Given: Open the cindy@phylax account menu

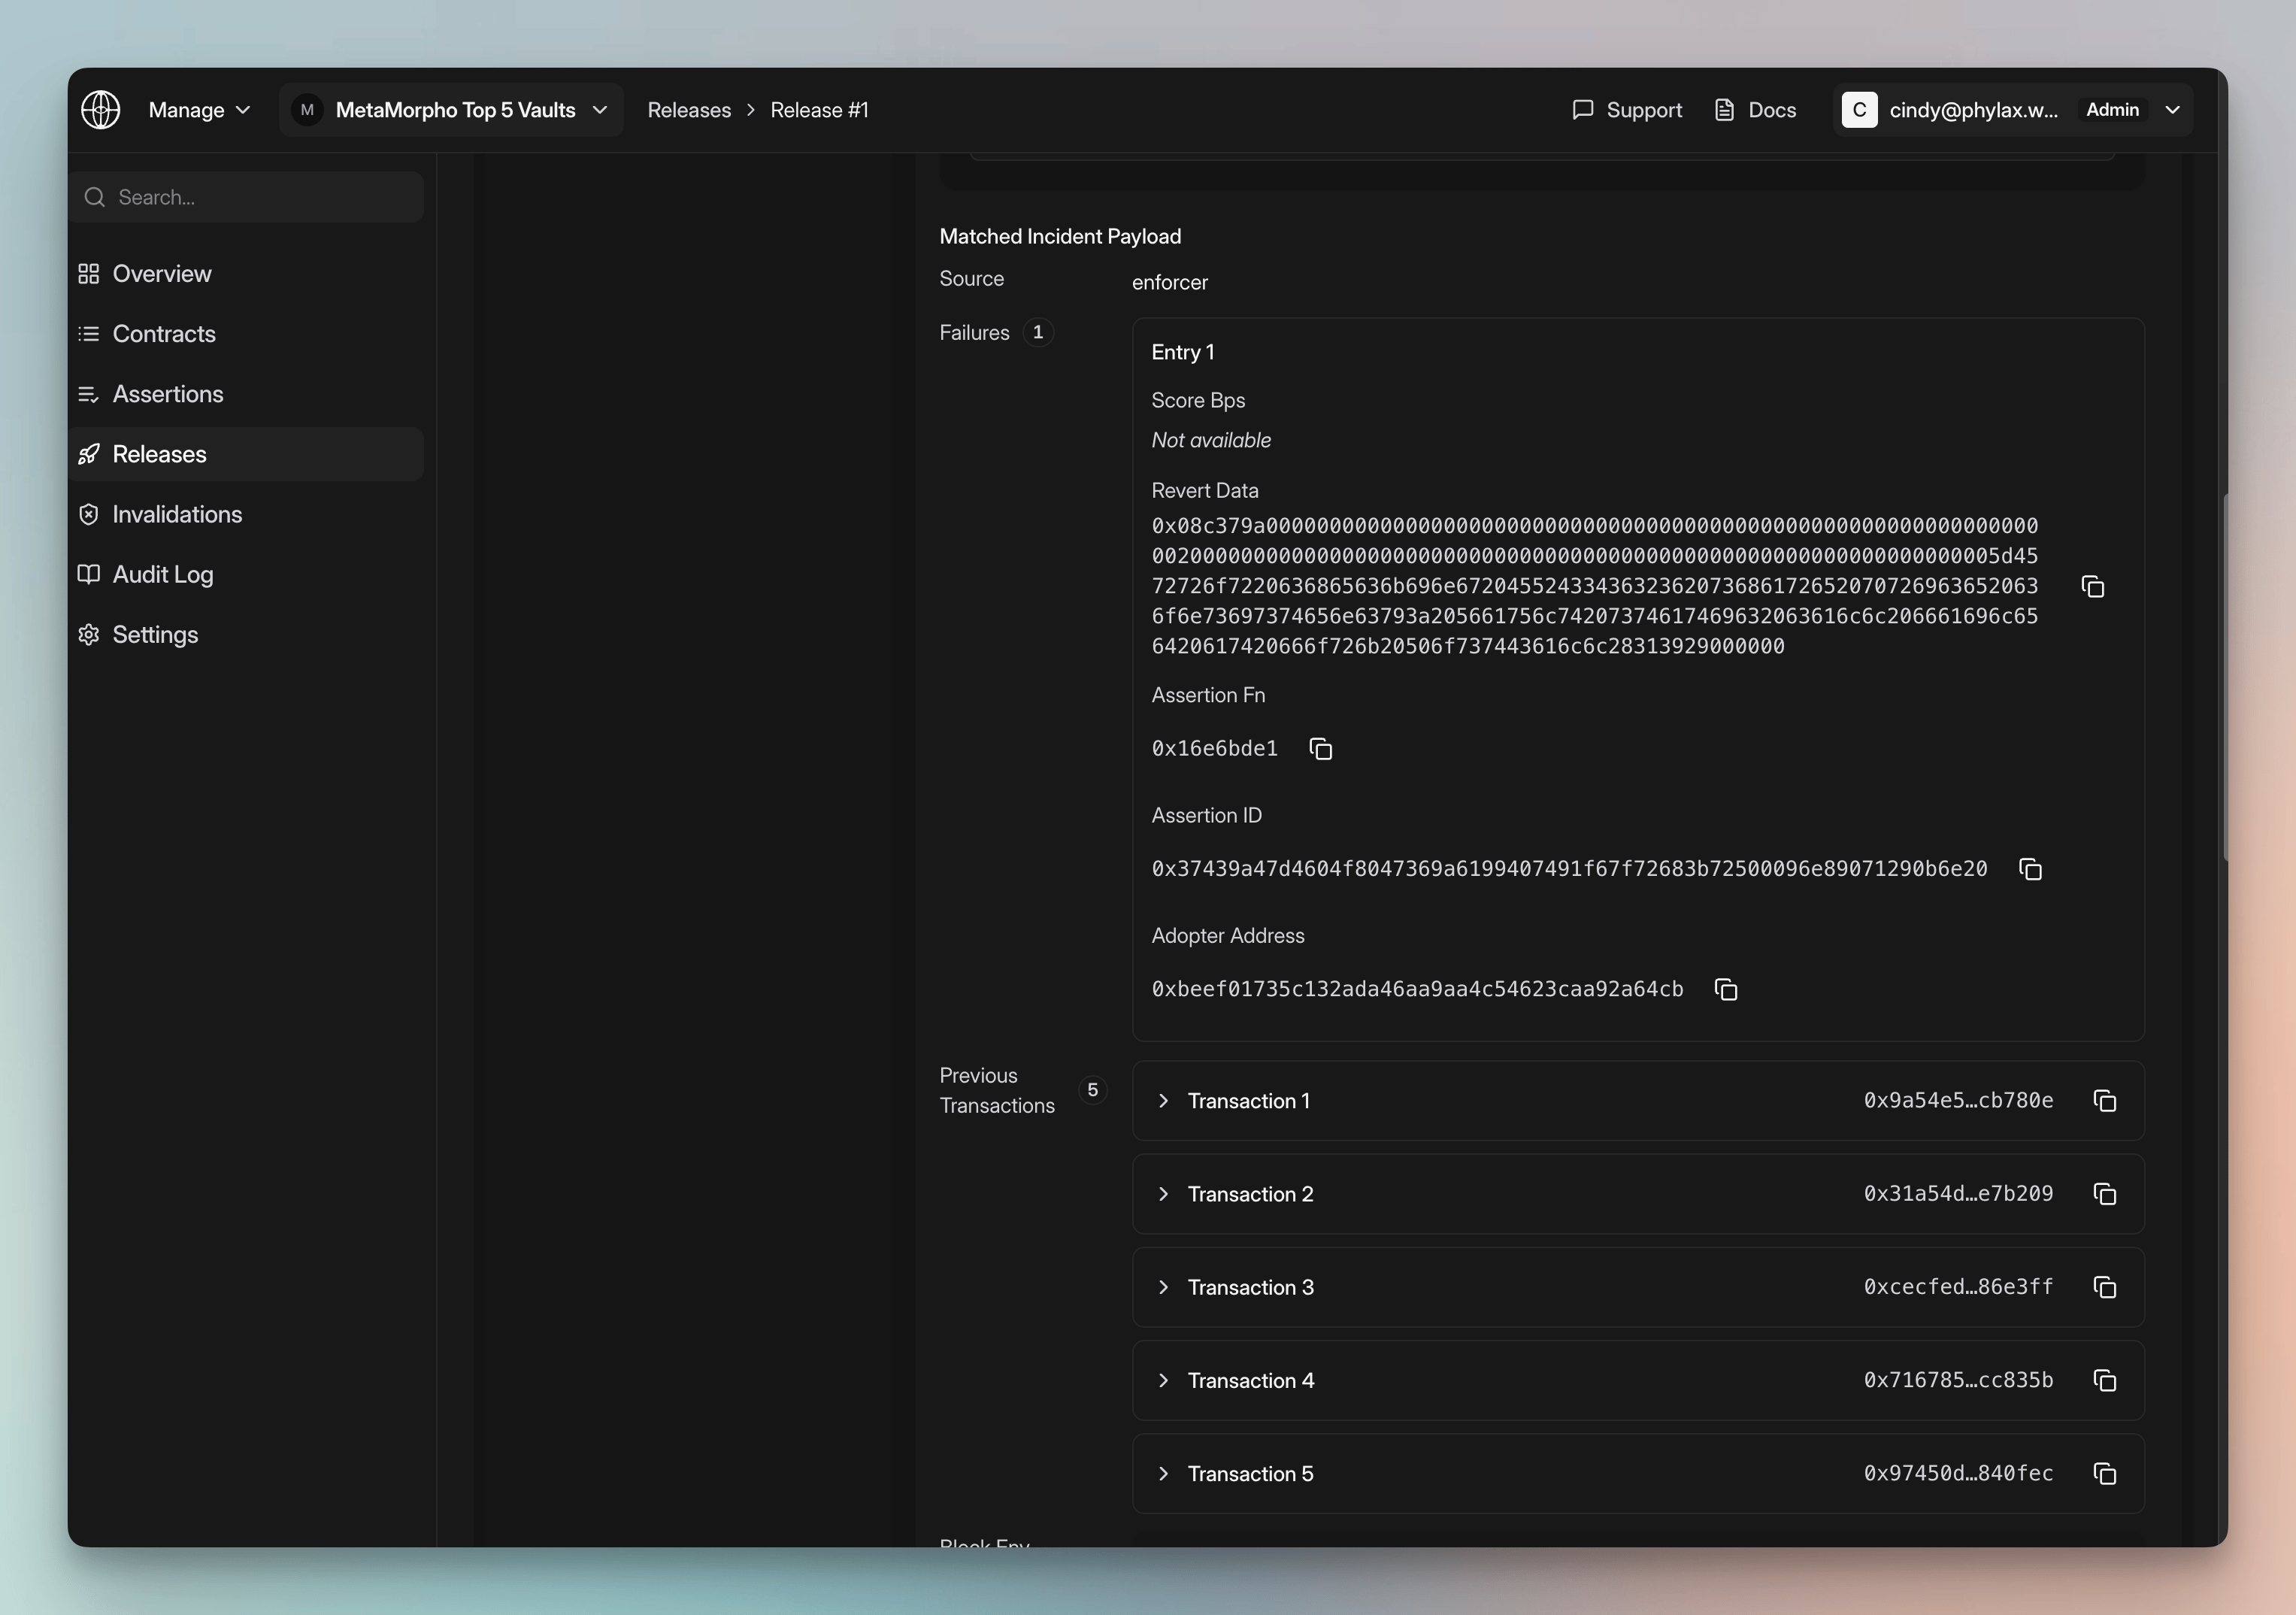Looking at the screenshot, I should pos(2012,110).
